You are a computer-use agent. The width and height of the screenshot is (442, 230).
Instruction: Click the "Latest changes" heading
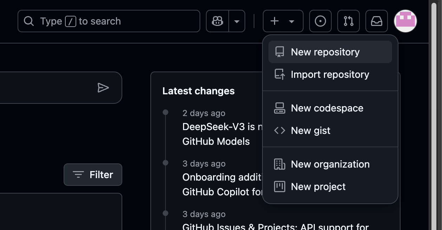(x=199, y=91)
